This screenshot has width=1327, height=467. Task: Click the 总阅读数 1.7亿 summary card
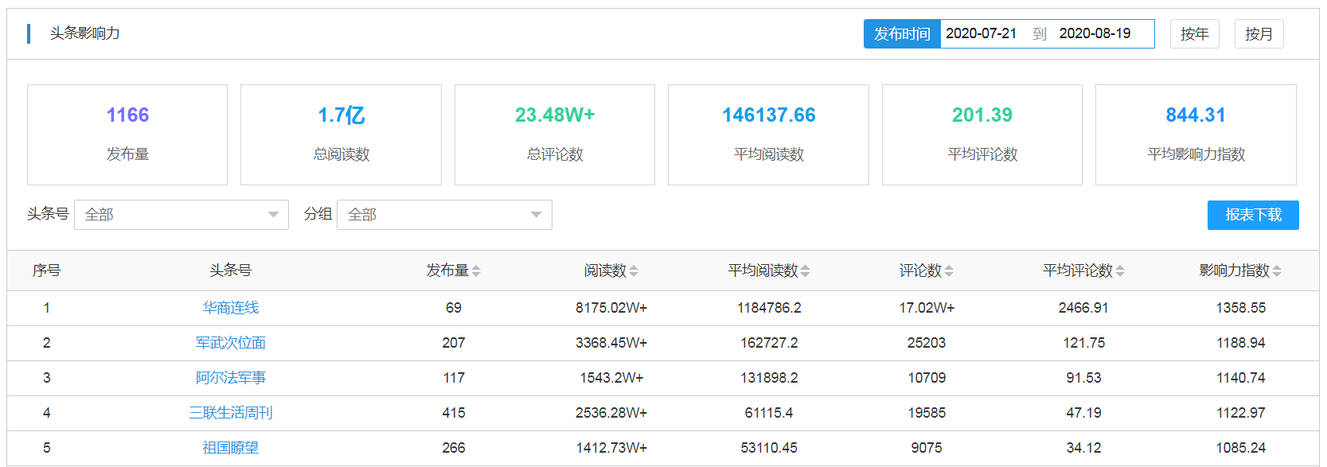[341, 134]
